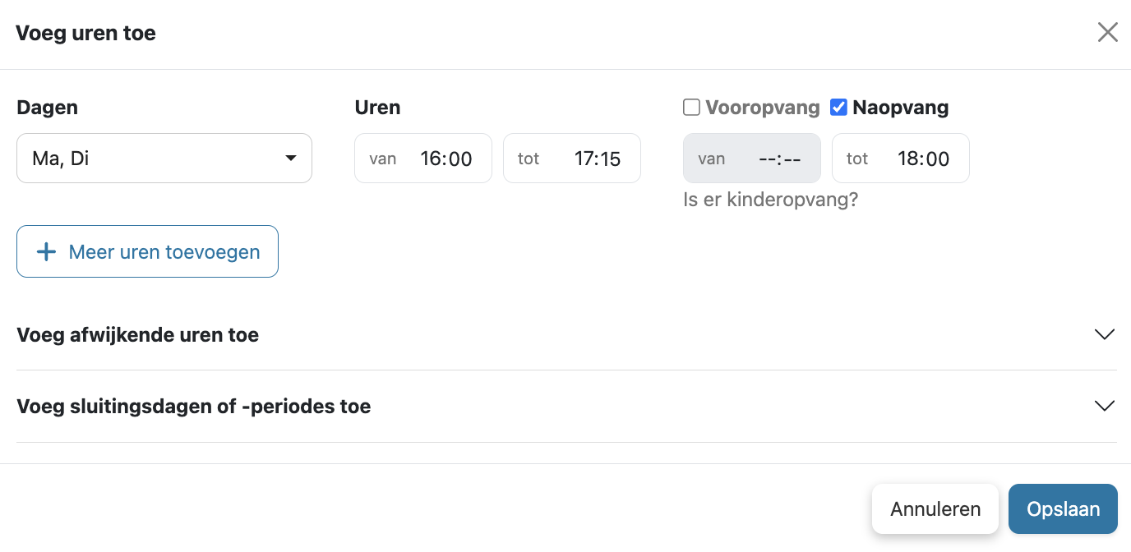Click the Is er kinderopvang? hint text
1131x552 pixels.
(771, 200)
